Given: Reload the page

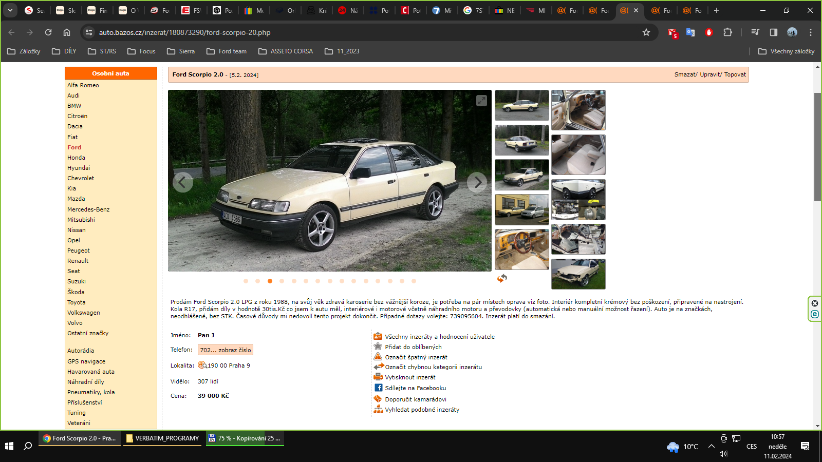Looking at the screenshot, I should tap(48, 32).
